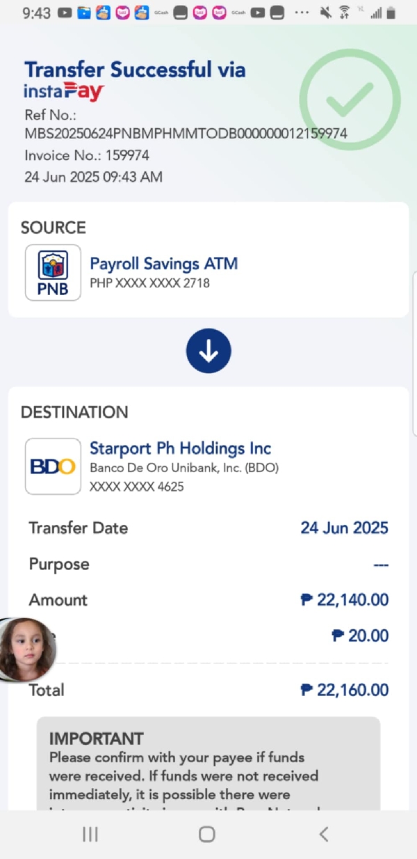Tap the floating chat head bubble
Viewport: 417px width, 859px height.
point(26,649)
